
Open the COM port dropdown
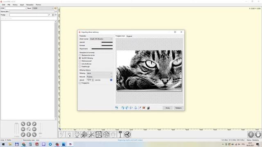[x=16, y=8]
